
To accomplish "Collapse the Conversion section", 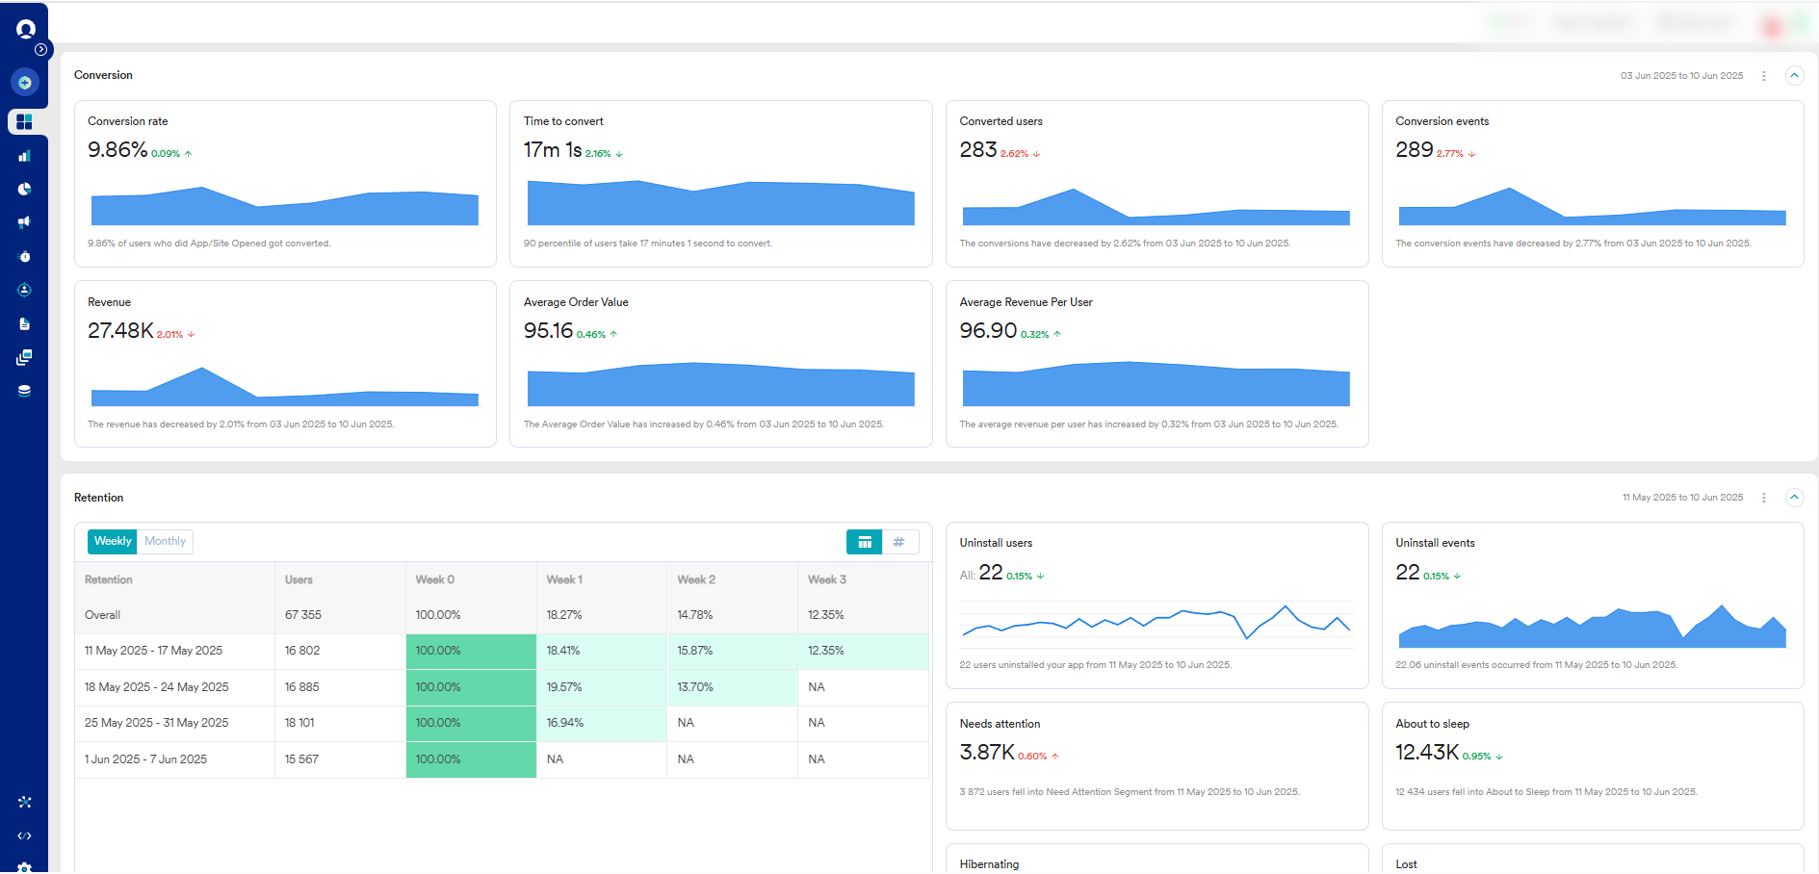I will click(1794, 75).
